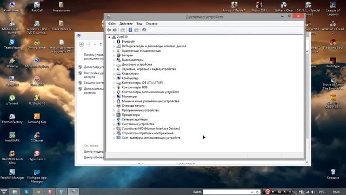Open Prototype desktop icon
Screen dimensions: 346x195
(x=333, y=63)
